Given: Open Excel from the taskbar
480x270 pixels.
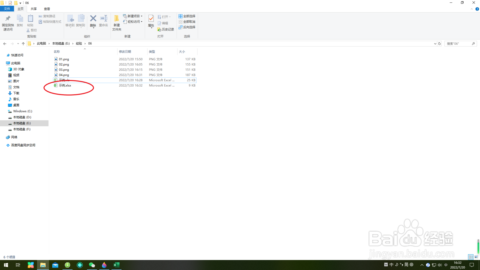Looking at the screenshot, I should pyautogui.click(x=116, y=265).
